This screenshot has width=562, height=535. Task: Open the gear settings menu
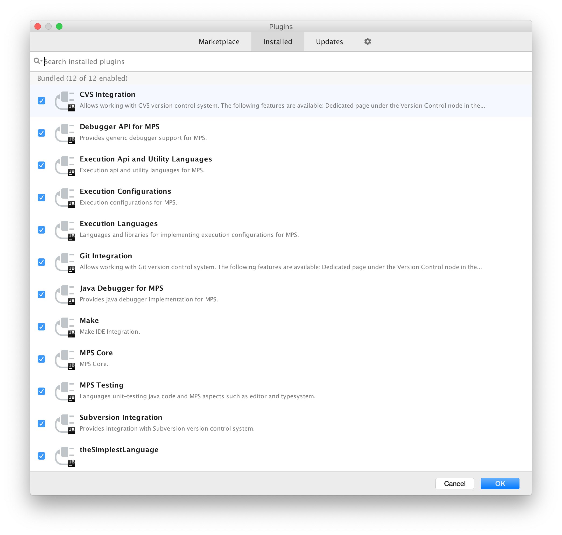368,42
